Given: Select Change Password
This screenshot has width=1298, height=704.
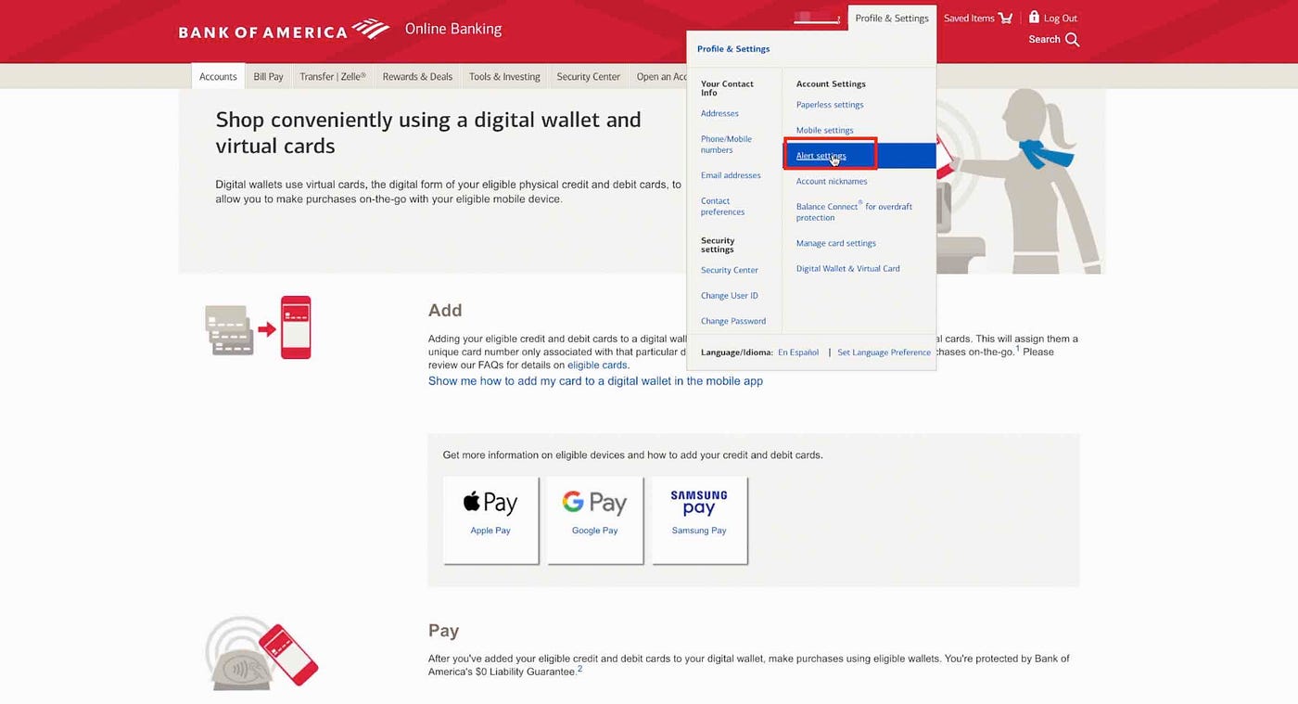Looking at the screenshot, I should point(733,321).
